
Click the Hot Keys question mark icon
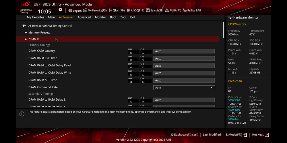coord(267,135)
